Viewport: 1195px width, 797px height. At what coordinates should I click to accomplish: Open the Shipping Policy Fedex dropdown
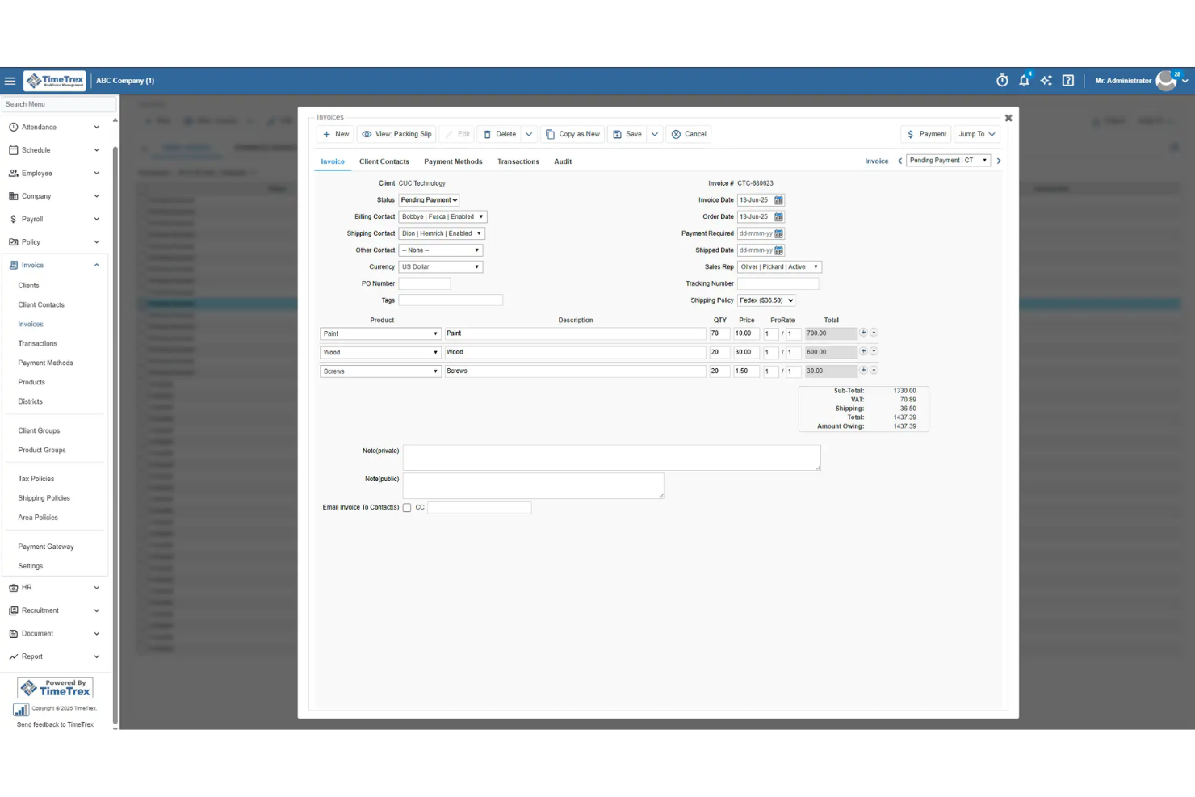765,300
